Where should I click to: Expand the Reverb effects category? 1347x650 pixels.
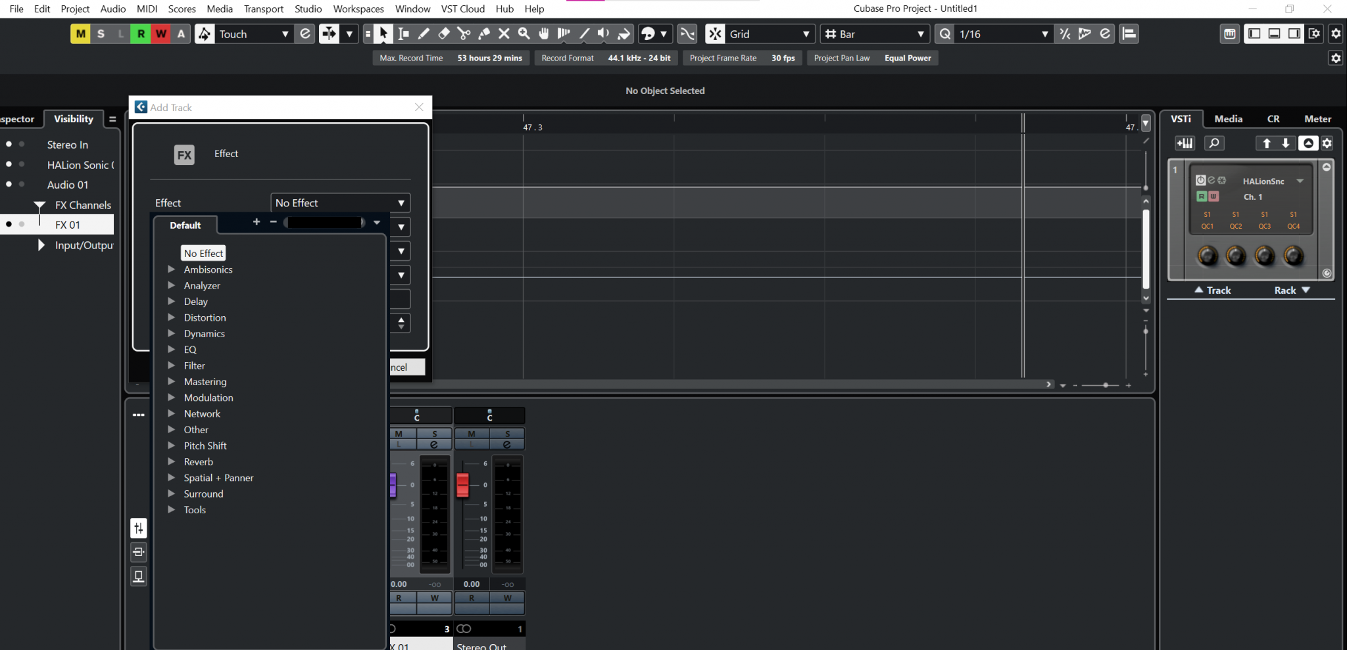pos(198,461)
